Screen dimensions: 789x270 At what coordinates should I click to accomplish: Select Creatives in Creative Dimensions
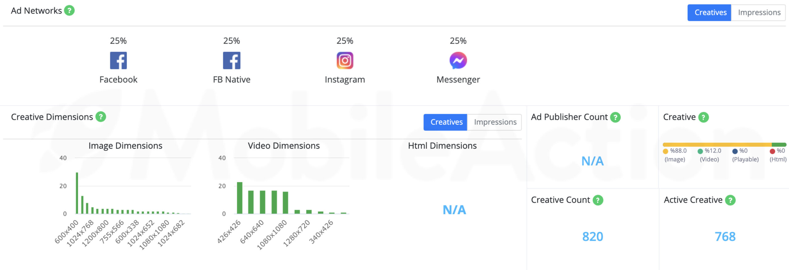point(446,122)
